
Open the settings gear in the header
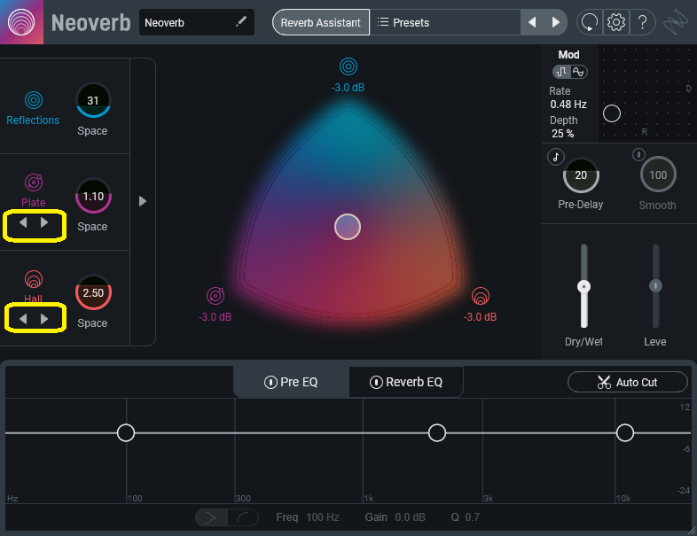pos(616,22)
